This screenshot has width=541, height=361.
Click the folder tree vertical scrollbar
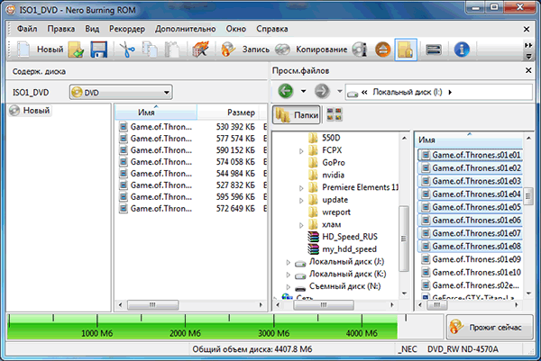404,239
